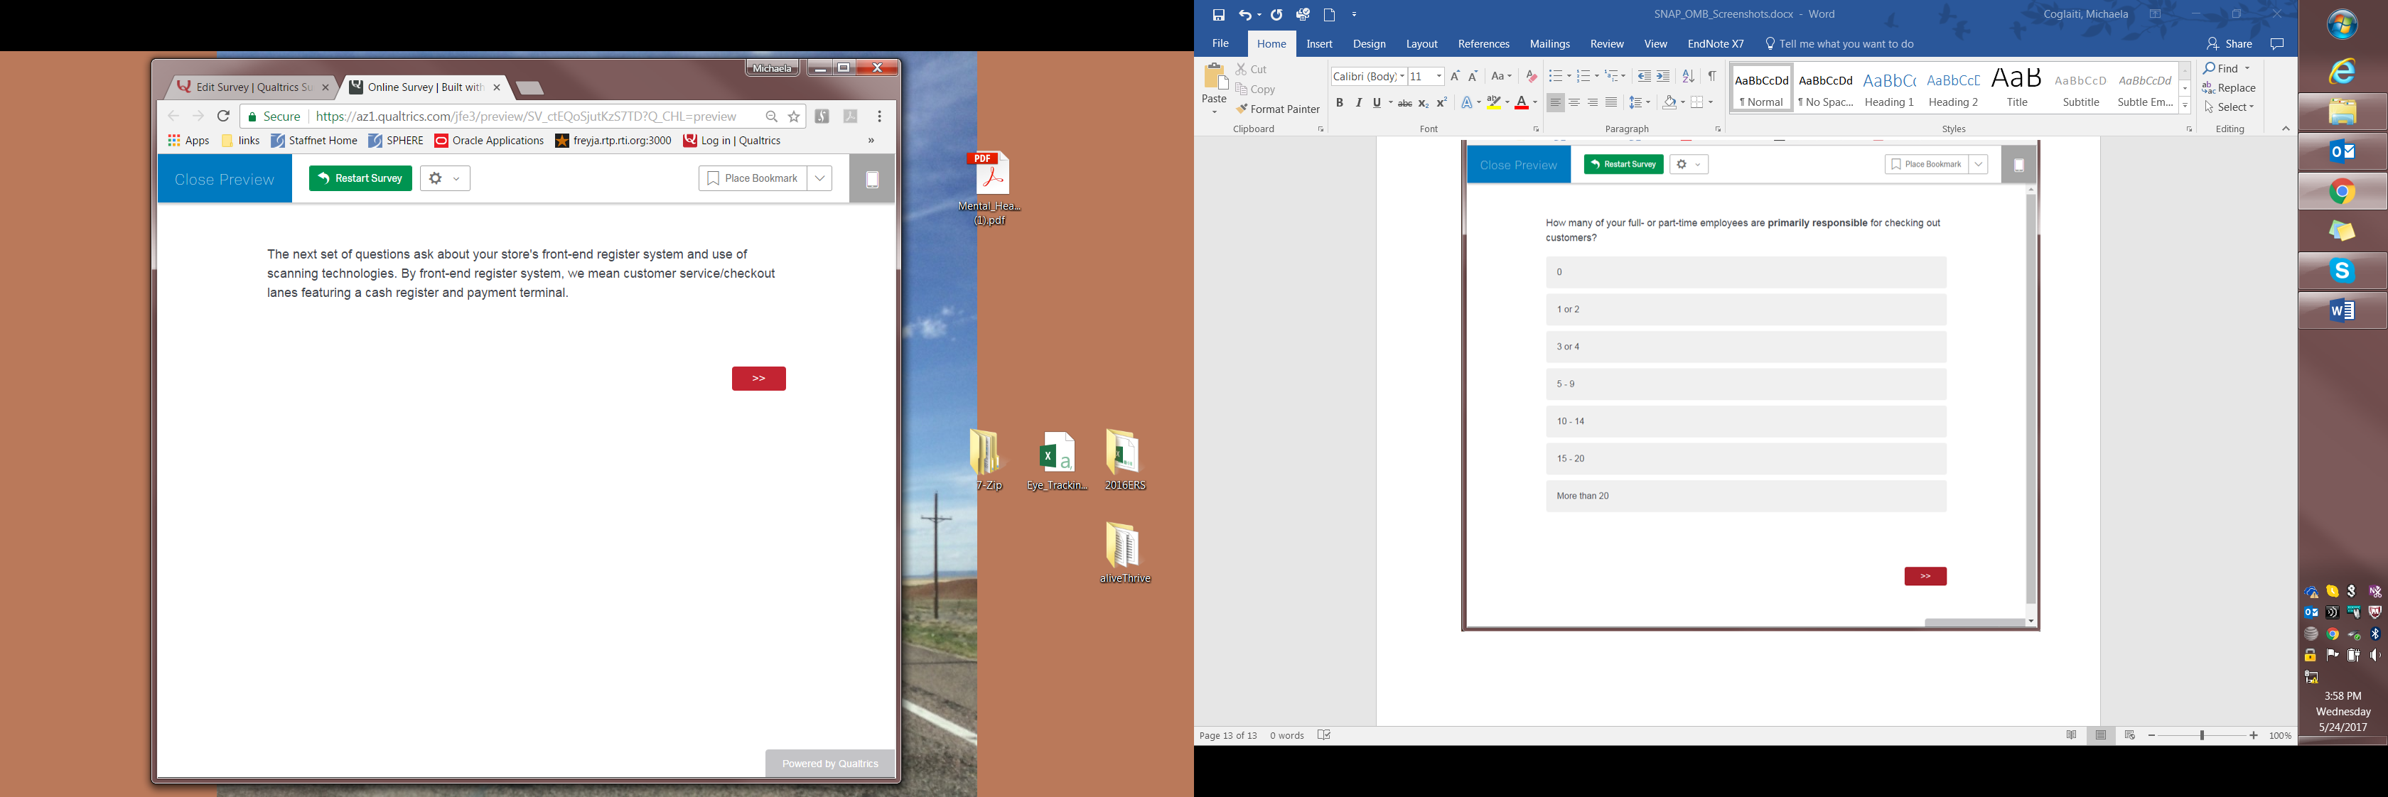
Task: Click the Restart Survey button
Action: click(x=360, y=179)
